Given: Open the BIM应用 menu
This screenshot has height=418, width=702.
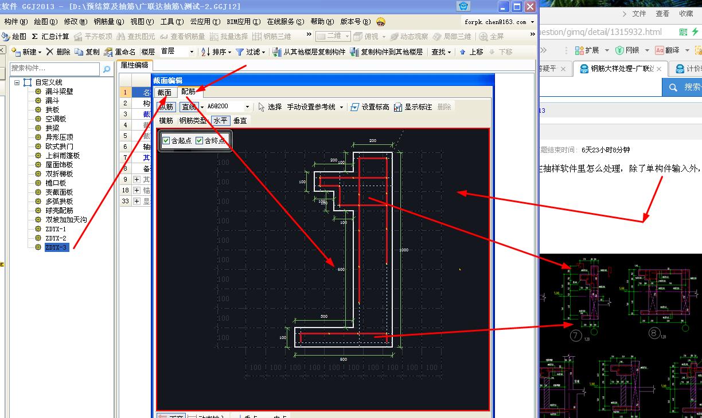Looking at the screenshot, I should (x=243, y=22).
